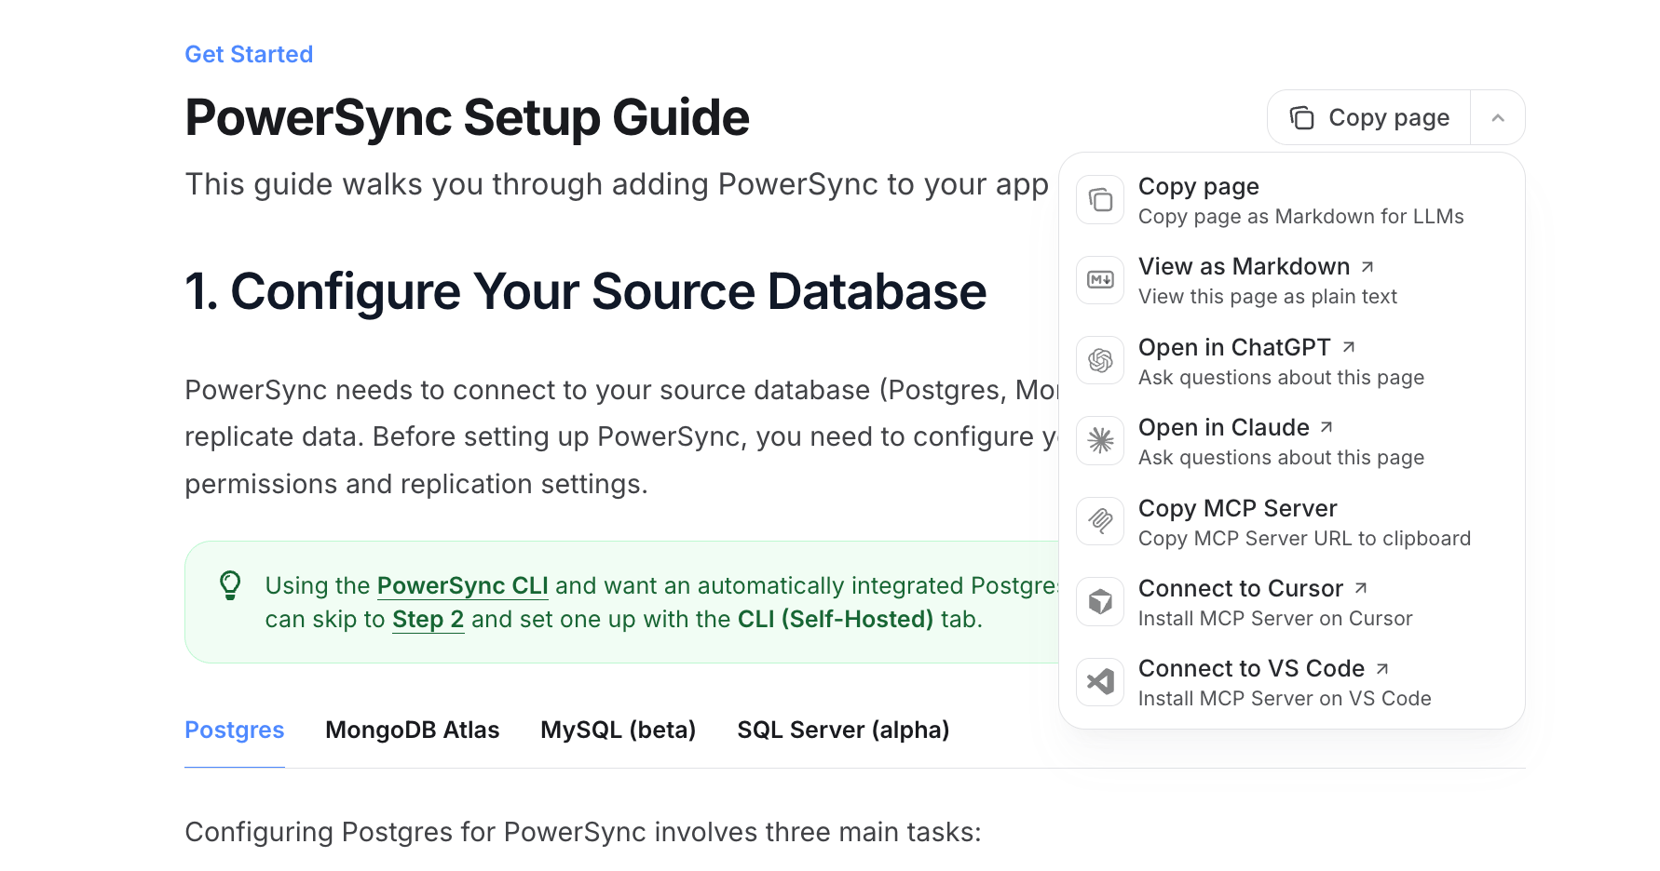Click the Copy page button label
The width and height of the screenshot is (1660, 871).
click(x=1388, y=118)
